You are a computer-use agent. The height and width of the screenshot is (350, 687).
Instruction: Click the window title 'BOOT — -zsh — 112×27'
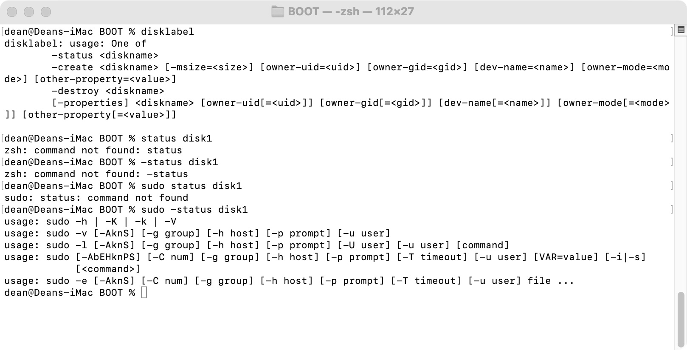tap(351, 11)
